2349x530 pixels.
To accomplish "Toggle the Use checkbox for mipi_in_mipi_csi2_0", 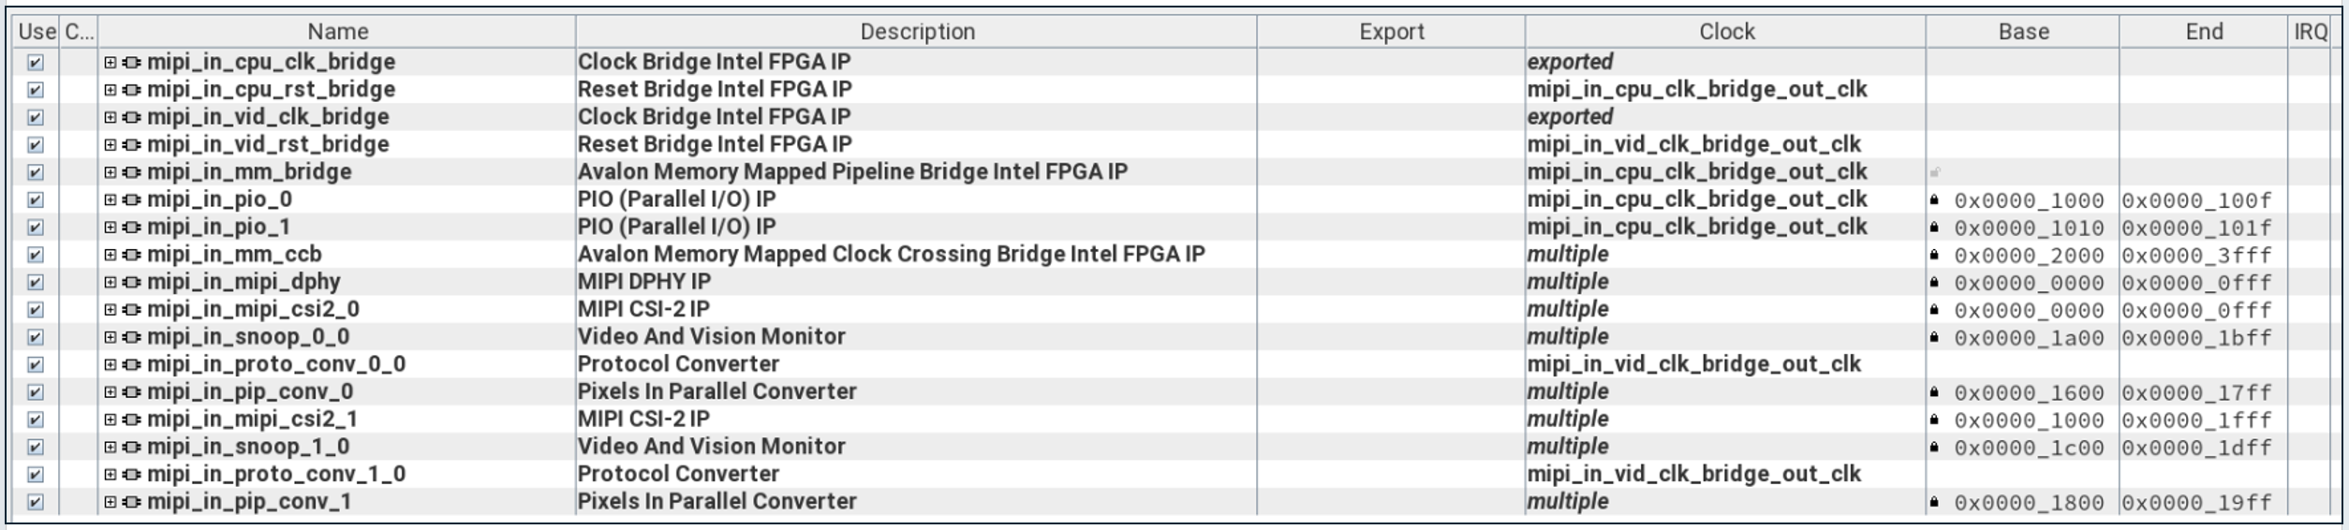I will point(36,310).
